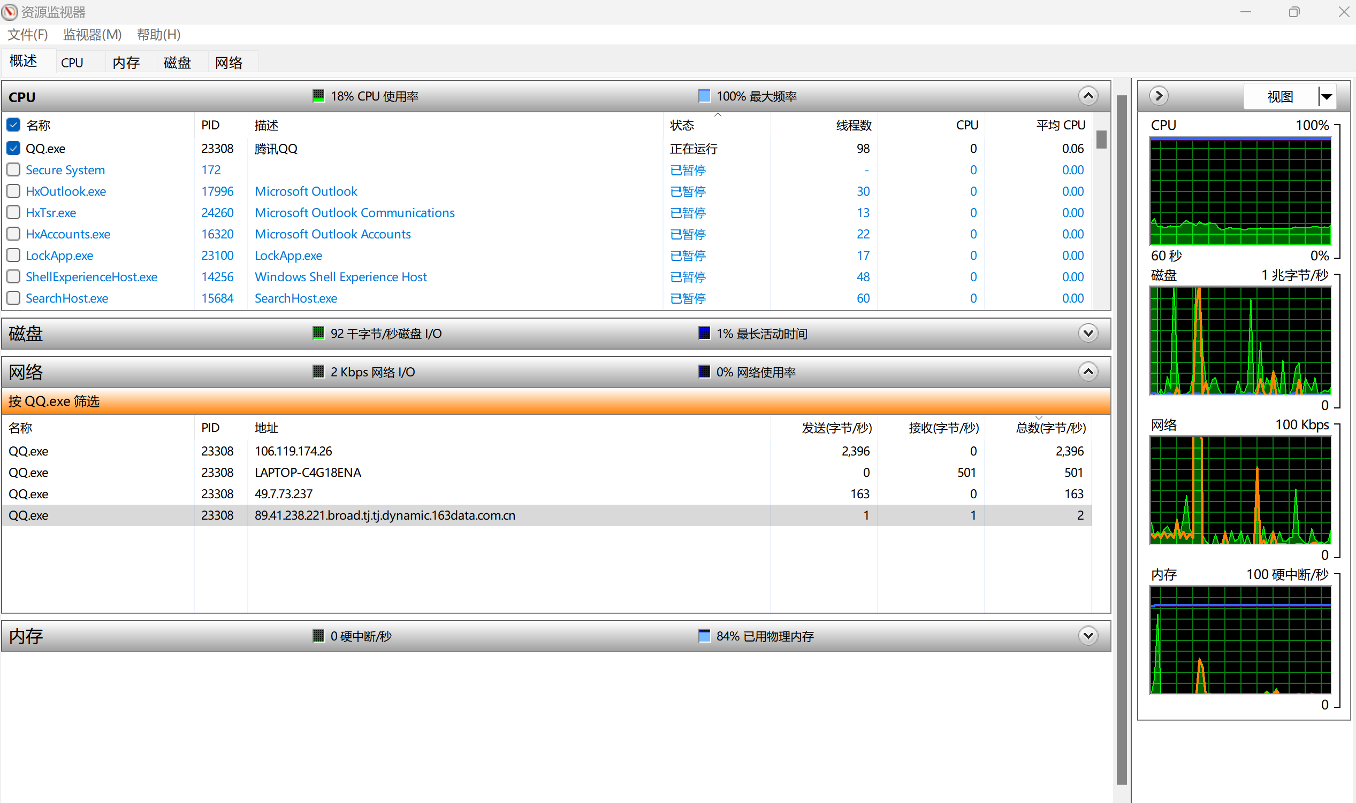Viewport: 1356px width, 803px height.
Task: Check the HxTsr.exe checkbox
Action: (13, 212)
